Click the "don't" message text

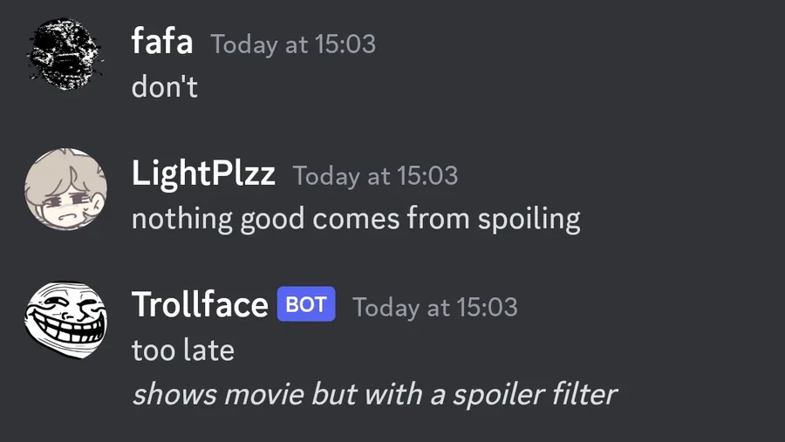click(x=165, y=87)
